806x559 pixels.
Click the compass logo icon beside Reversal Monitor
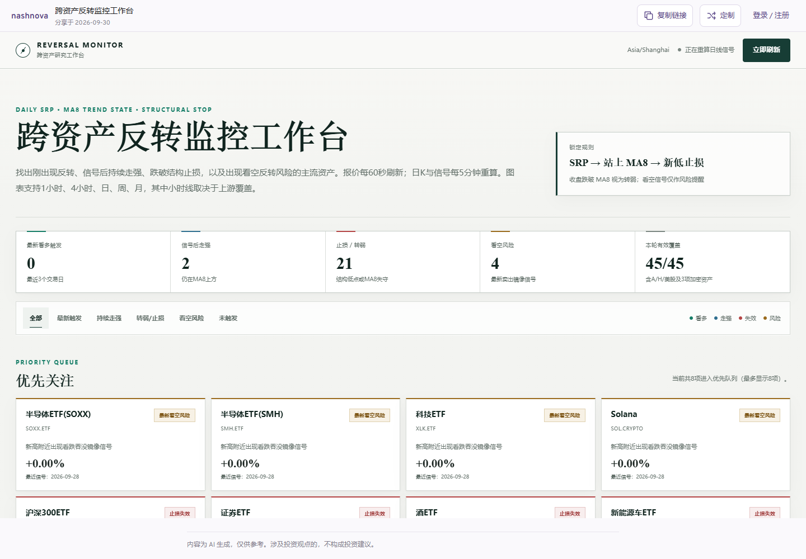tap(23, 50)
